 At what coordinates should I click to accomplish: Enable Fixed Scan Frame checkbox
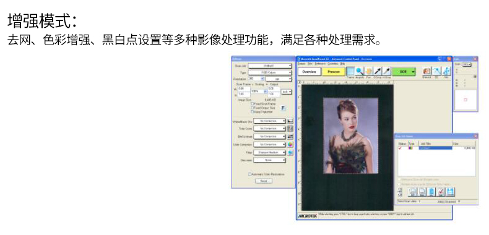253,104
